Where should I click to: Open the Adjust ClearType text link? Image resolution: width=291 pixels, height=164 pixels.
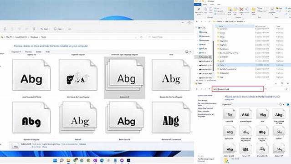click(x=205, y=108)
